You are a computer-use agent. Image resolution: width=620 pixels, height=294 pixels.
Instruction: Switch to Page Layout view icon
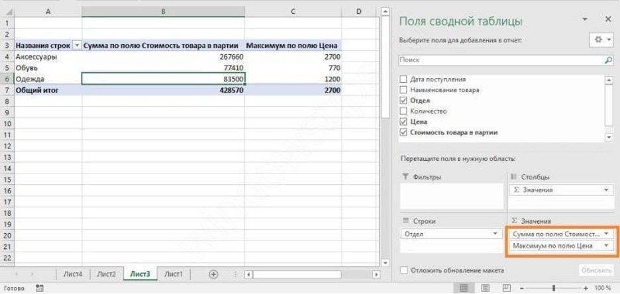(x=484, y=289)
